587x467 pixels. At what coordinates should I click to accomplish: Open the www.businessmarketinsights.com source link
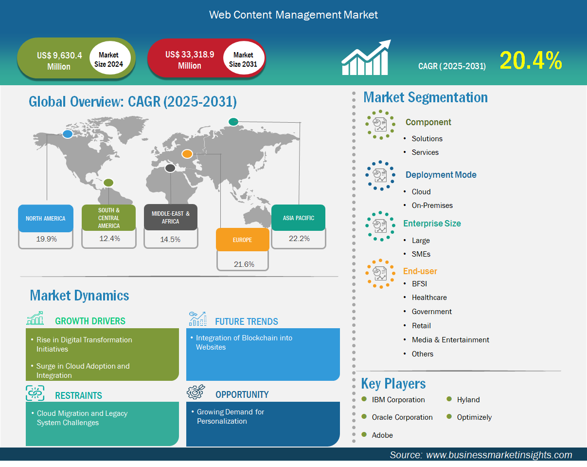[499, 455]
